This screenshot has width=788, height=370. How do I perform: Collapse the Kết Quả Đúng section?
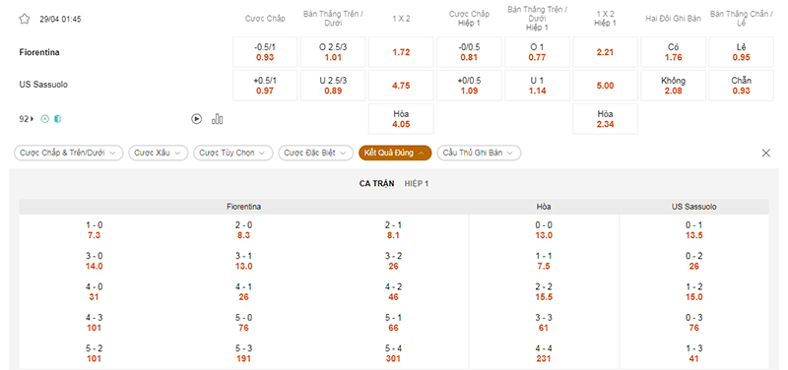(395, 154)
